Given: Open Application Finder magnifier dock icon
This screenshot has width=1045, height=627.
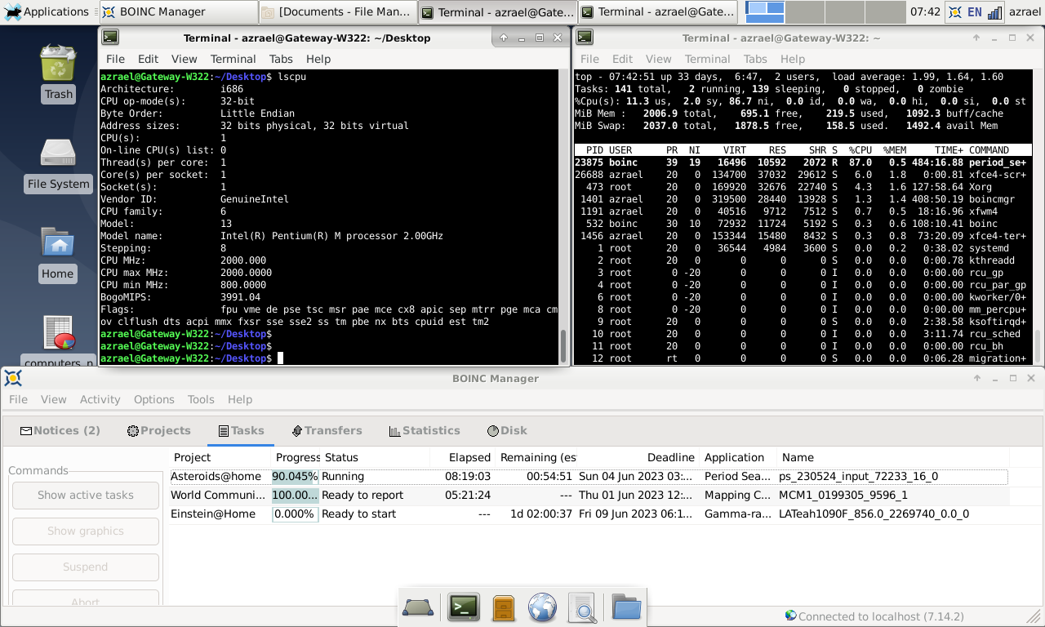Looking at the screenshot, I should click(583, 607).
